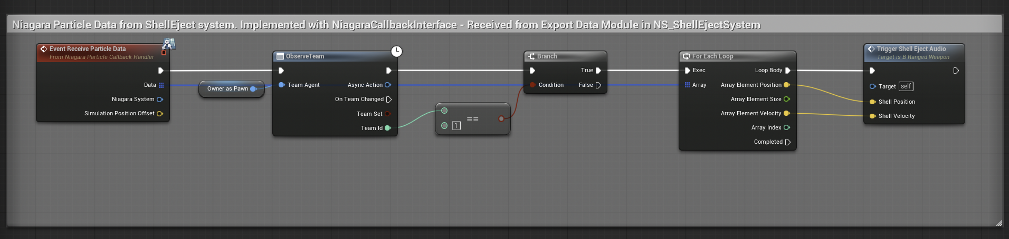This screenshot has height=239, width=1009.
Task: Click the integer value field on equals node
Action: [x=456, y=125]
